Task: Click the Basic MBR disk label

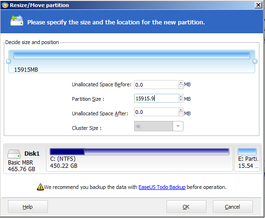Action: tap(21, 163)
